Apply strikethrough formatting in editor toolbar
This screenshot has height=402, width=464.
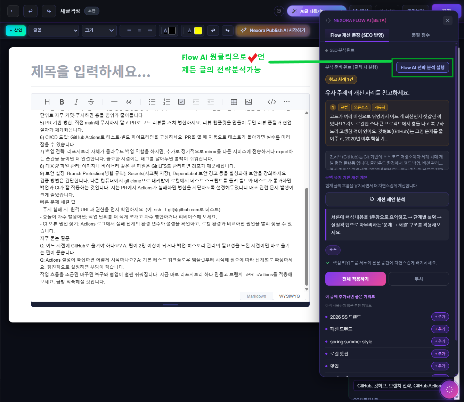(91, 102)
